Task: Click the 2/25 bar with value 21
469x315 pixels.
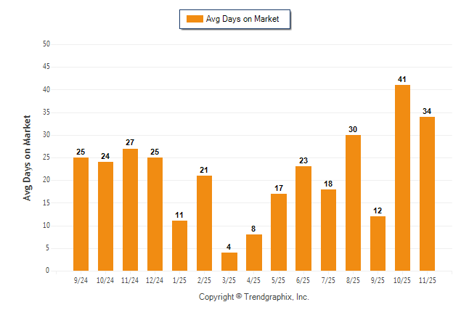Action: coord(204,223)
